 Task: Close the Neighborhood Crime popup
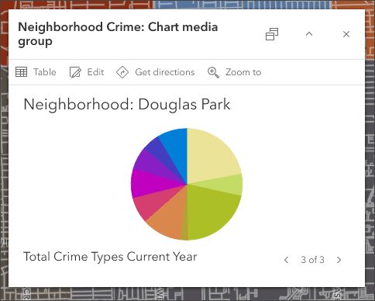click(x=346, y=34)
